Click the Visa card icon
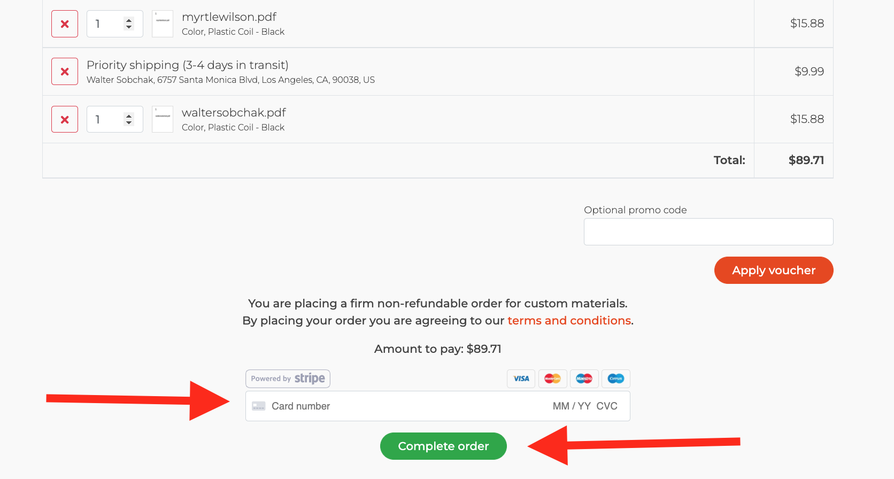 point(521,378)
